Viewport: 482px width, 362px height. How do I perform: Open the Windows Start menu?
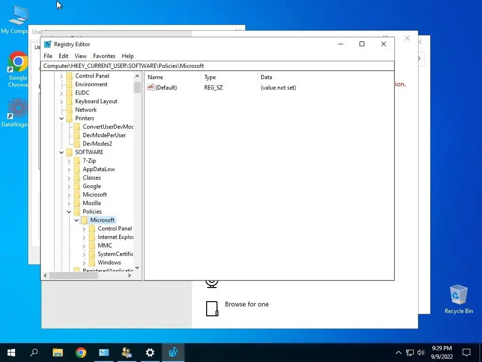[11, 353]
